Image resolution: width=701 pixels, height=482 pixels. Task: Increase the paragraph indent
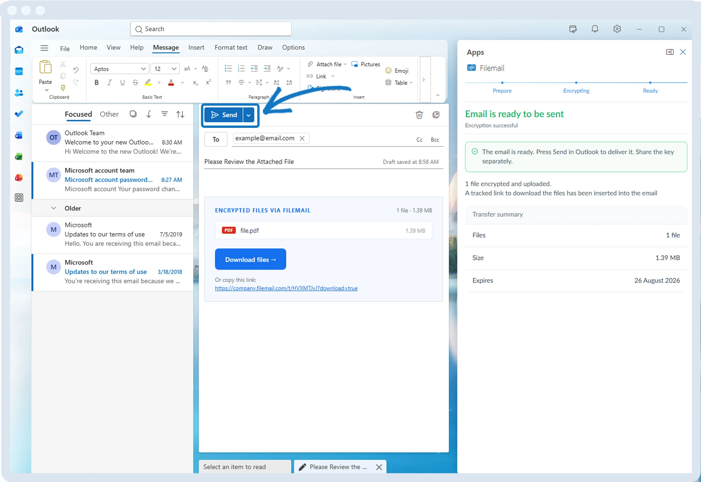(267, 69)
